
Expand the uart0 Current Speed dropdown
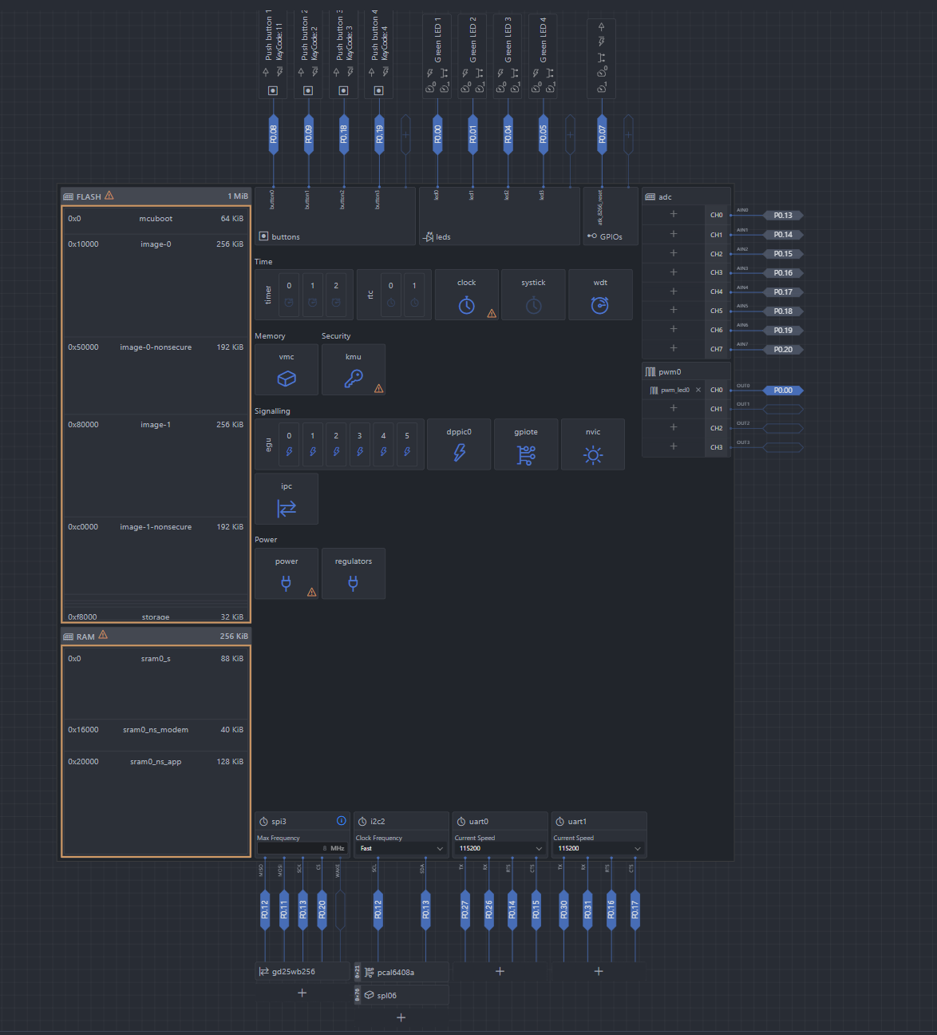point(500,848)
